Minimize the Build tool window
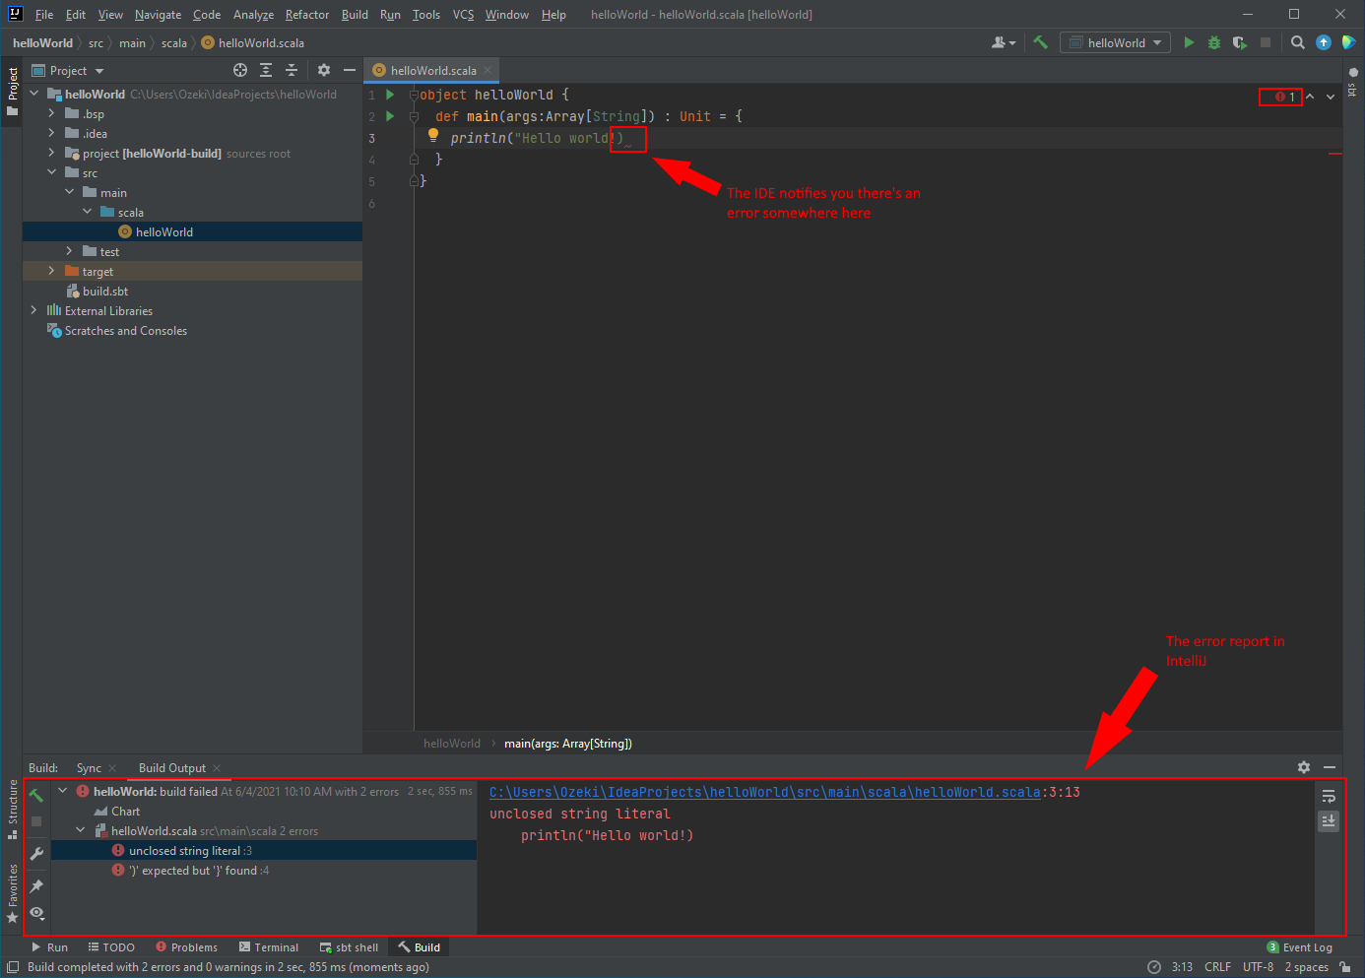The image size is (1365, 978). (x=1330, y=767)
